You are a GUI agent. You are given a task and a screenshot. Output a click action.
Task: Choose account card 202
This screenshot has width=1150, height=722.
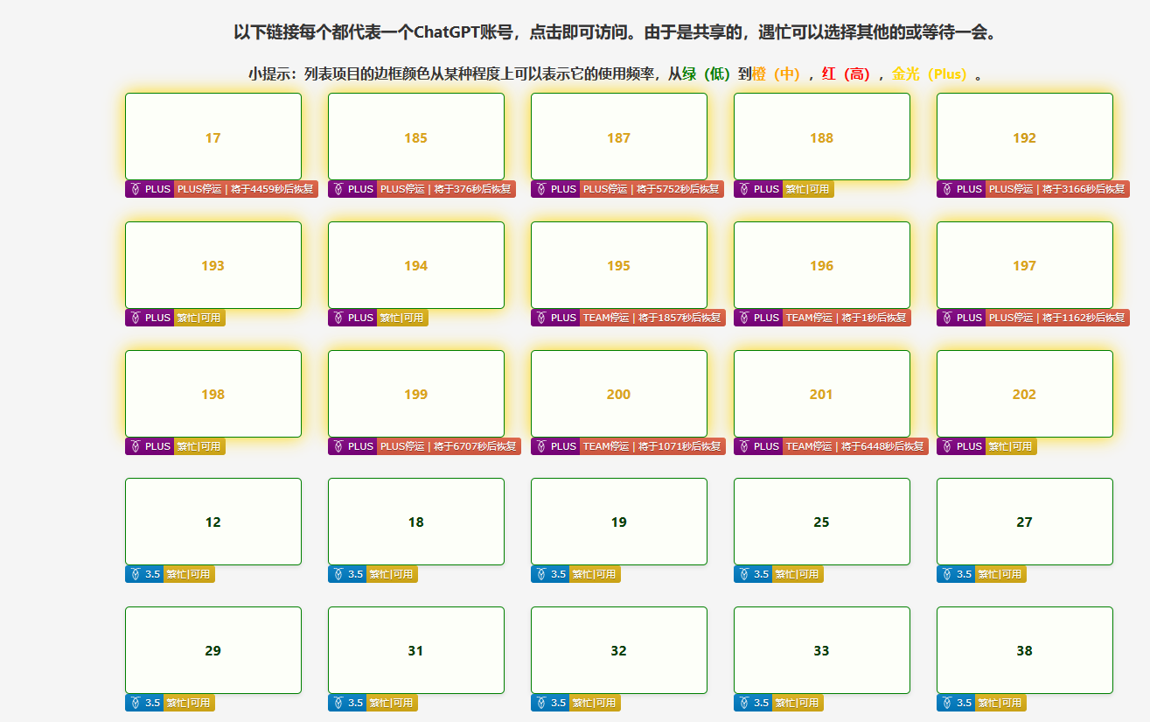[1025, 394]
